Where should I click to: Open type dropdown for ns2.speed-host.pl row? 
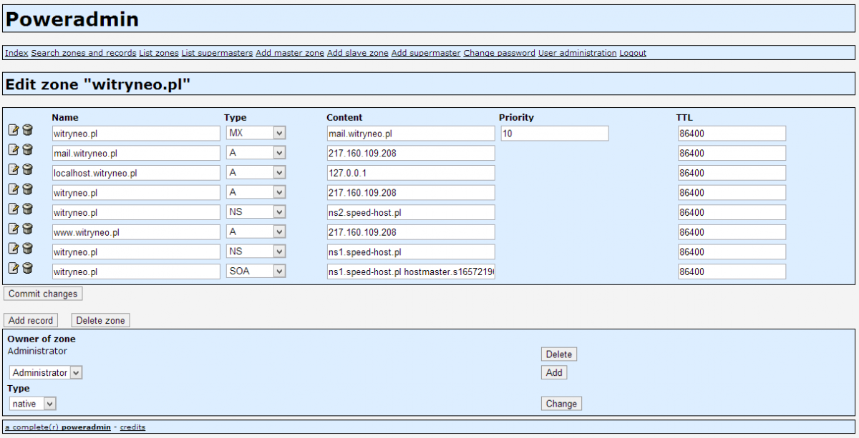[256, 212]
